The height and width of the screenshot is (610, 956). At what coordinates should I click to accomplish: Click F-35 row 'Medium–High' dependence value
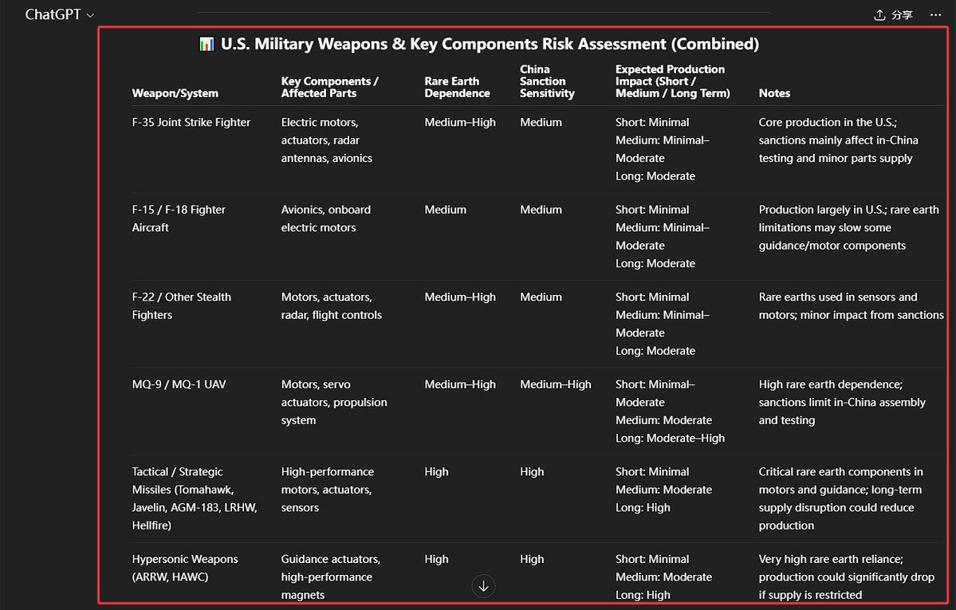460,122
